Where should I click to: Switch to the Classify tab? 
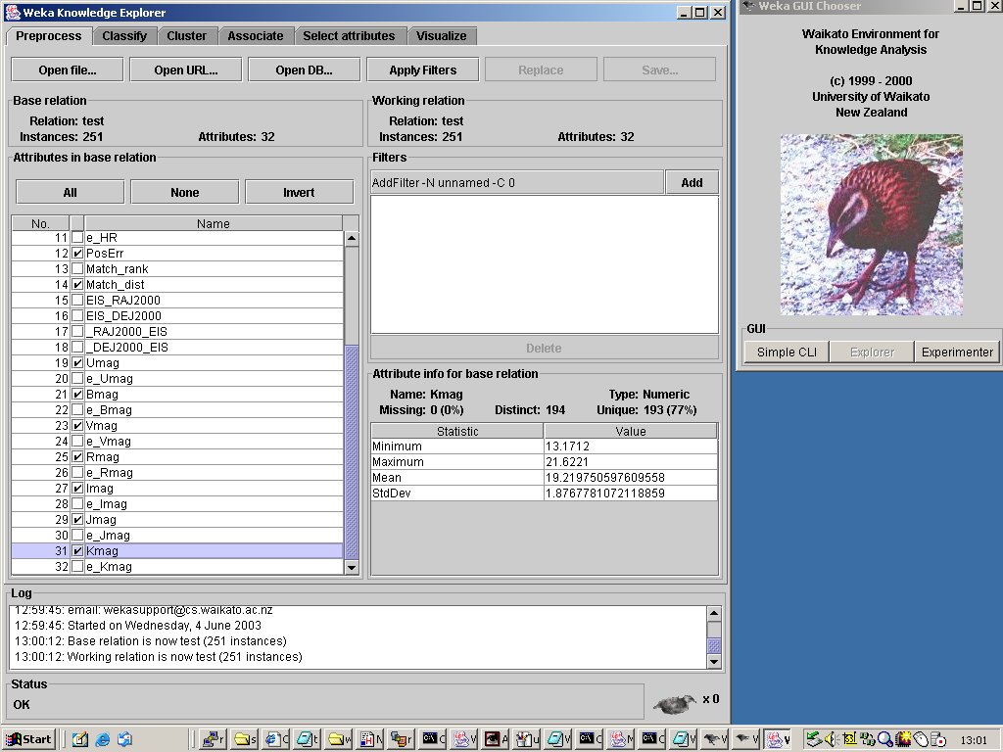(124, 36)
